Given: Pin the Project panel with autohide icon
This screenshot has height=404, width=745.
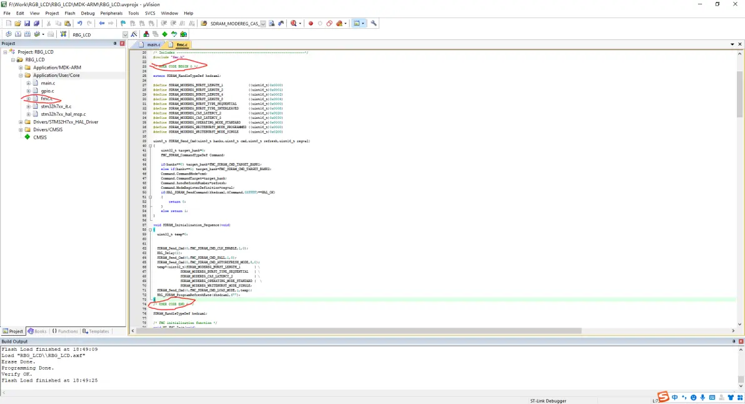Looking at the screenshot, I should coord(114,44).
